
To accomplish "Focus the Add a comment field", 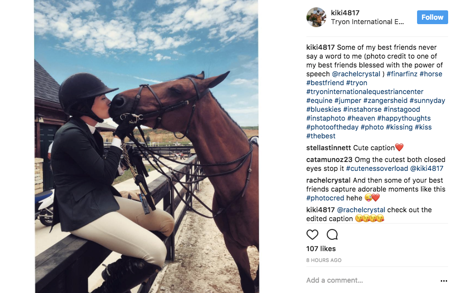I will pos(372,280).
